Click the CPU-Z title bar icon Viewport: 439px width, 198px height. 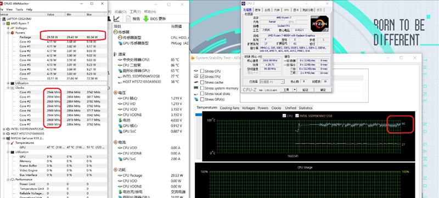[x=244, y=3]
